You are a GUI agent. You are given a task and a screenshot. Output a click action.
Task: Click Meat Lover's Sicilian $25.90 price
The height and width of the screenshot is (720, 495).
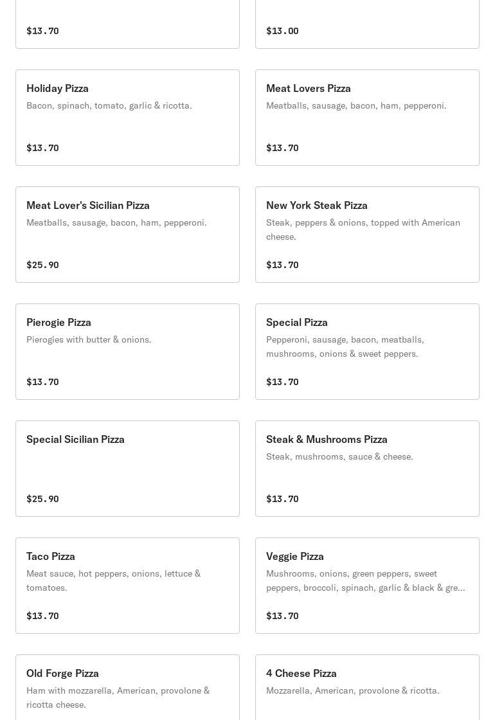click(42, 265)
